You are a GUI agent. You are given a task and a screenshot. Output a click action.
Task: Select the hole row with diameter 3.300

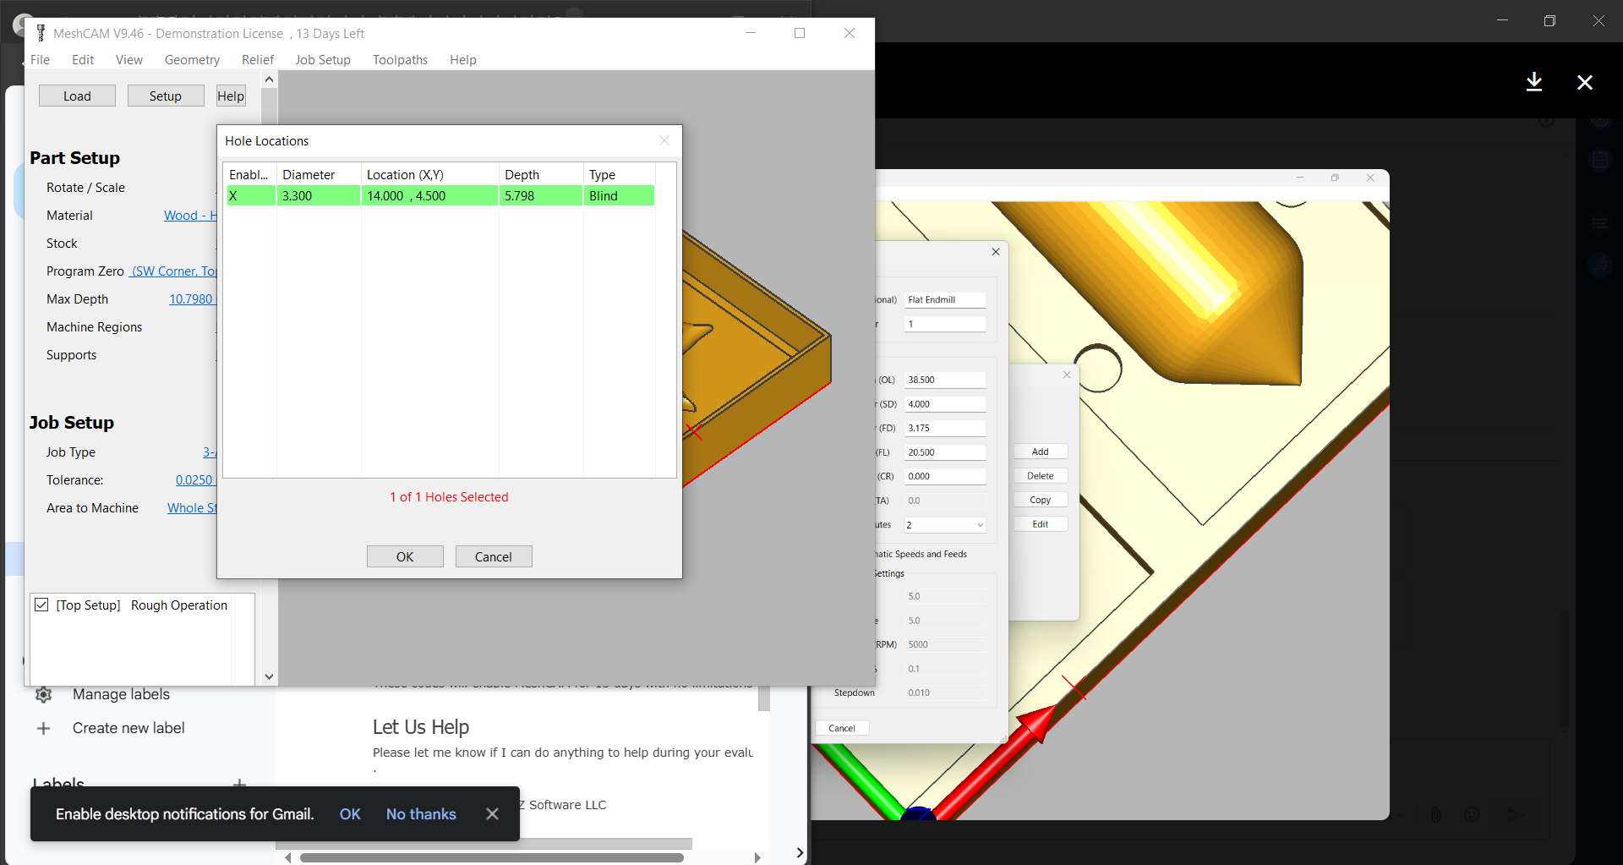(x=440, y=195)
